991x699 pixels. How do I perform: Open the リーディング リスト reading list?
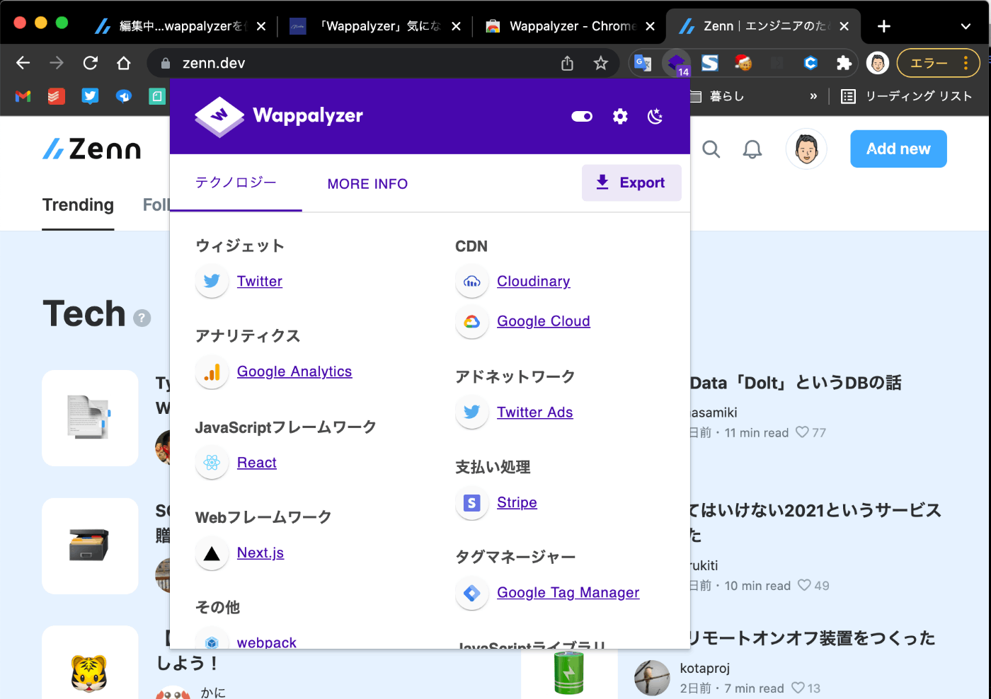point(907,96)
